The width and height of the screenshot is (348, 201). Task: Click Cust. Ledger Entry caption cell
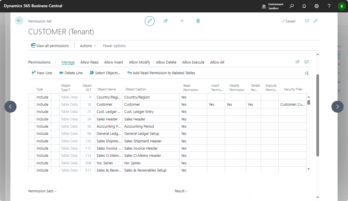[151, 112]
